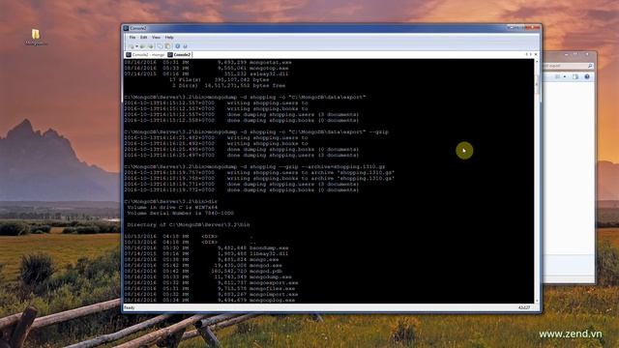Click the mongodump --archive=shopping.1310.gz command line
Viewport: 619px width, 348px height.
coord(254,166)
